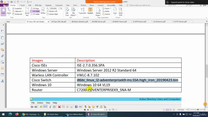Open the Organize ribbon tab
Viewport: 208px width, 117px height.
[48, 5]
